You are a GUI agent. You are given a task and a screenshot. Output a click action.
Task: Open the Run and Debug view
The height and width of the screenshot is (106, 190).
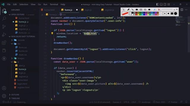pos(4,35)
